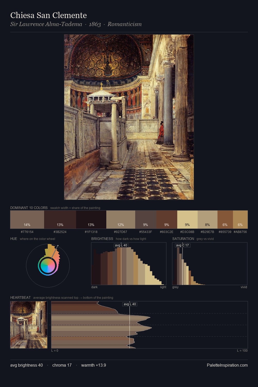Open the main Chiesa San Clemente painting
Screen dimensions: 258x387
point(129,117)
